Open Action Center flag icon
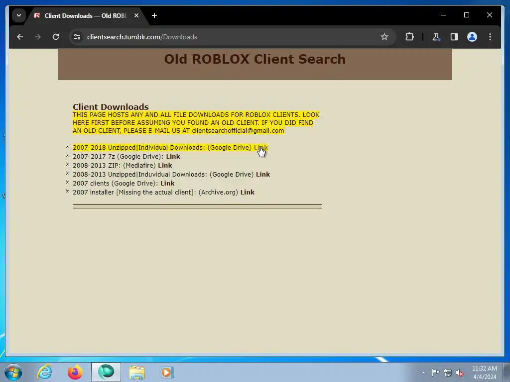The height and width of the screenshot is (382, 510). [x=435, y=373]
